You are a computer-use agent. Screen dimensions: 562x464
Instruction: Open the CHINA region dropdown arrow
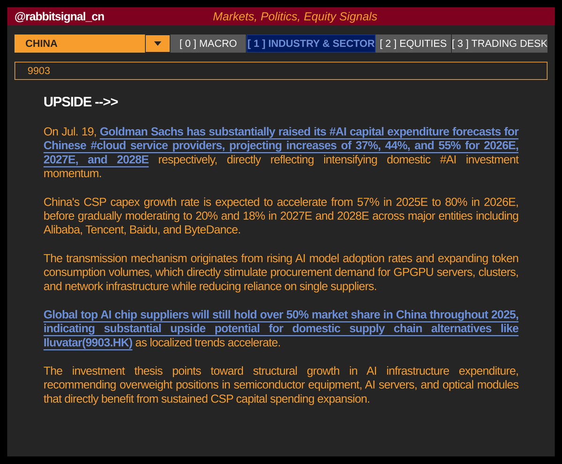(x=157, y=44)
